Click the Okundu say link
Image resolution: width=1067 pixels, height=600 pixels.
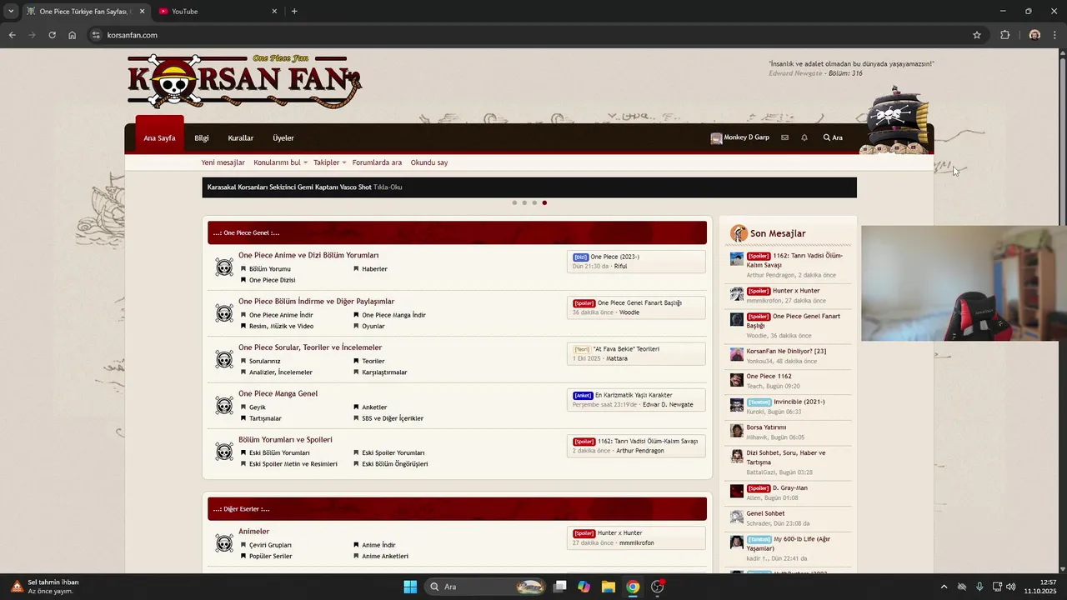[x=429, y=162]
